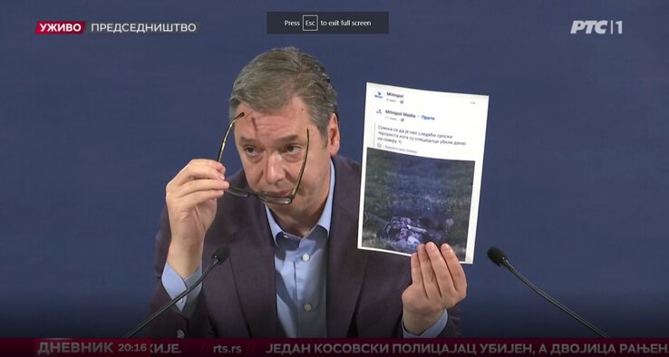The height and width of the screenshot is (357, 669).
Task: Click the three-dots menu on the printed post
Action: (472, 102)
